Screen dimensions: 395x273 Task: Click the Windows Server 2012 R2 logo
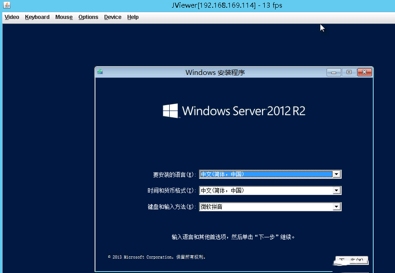tap(234, 111)
